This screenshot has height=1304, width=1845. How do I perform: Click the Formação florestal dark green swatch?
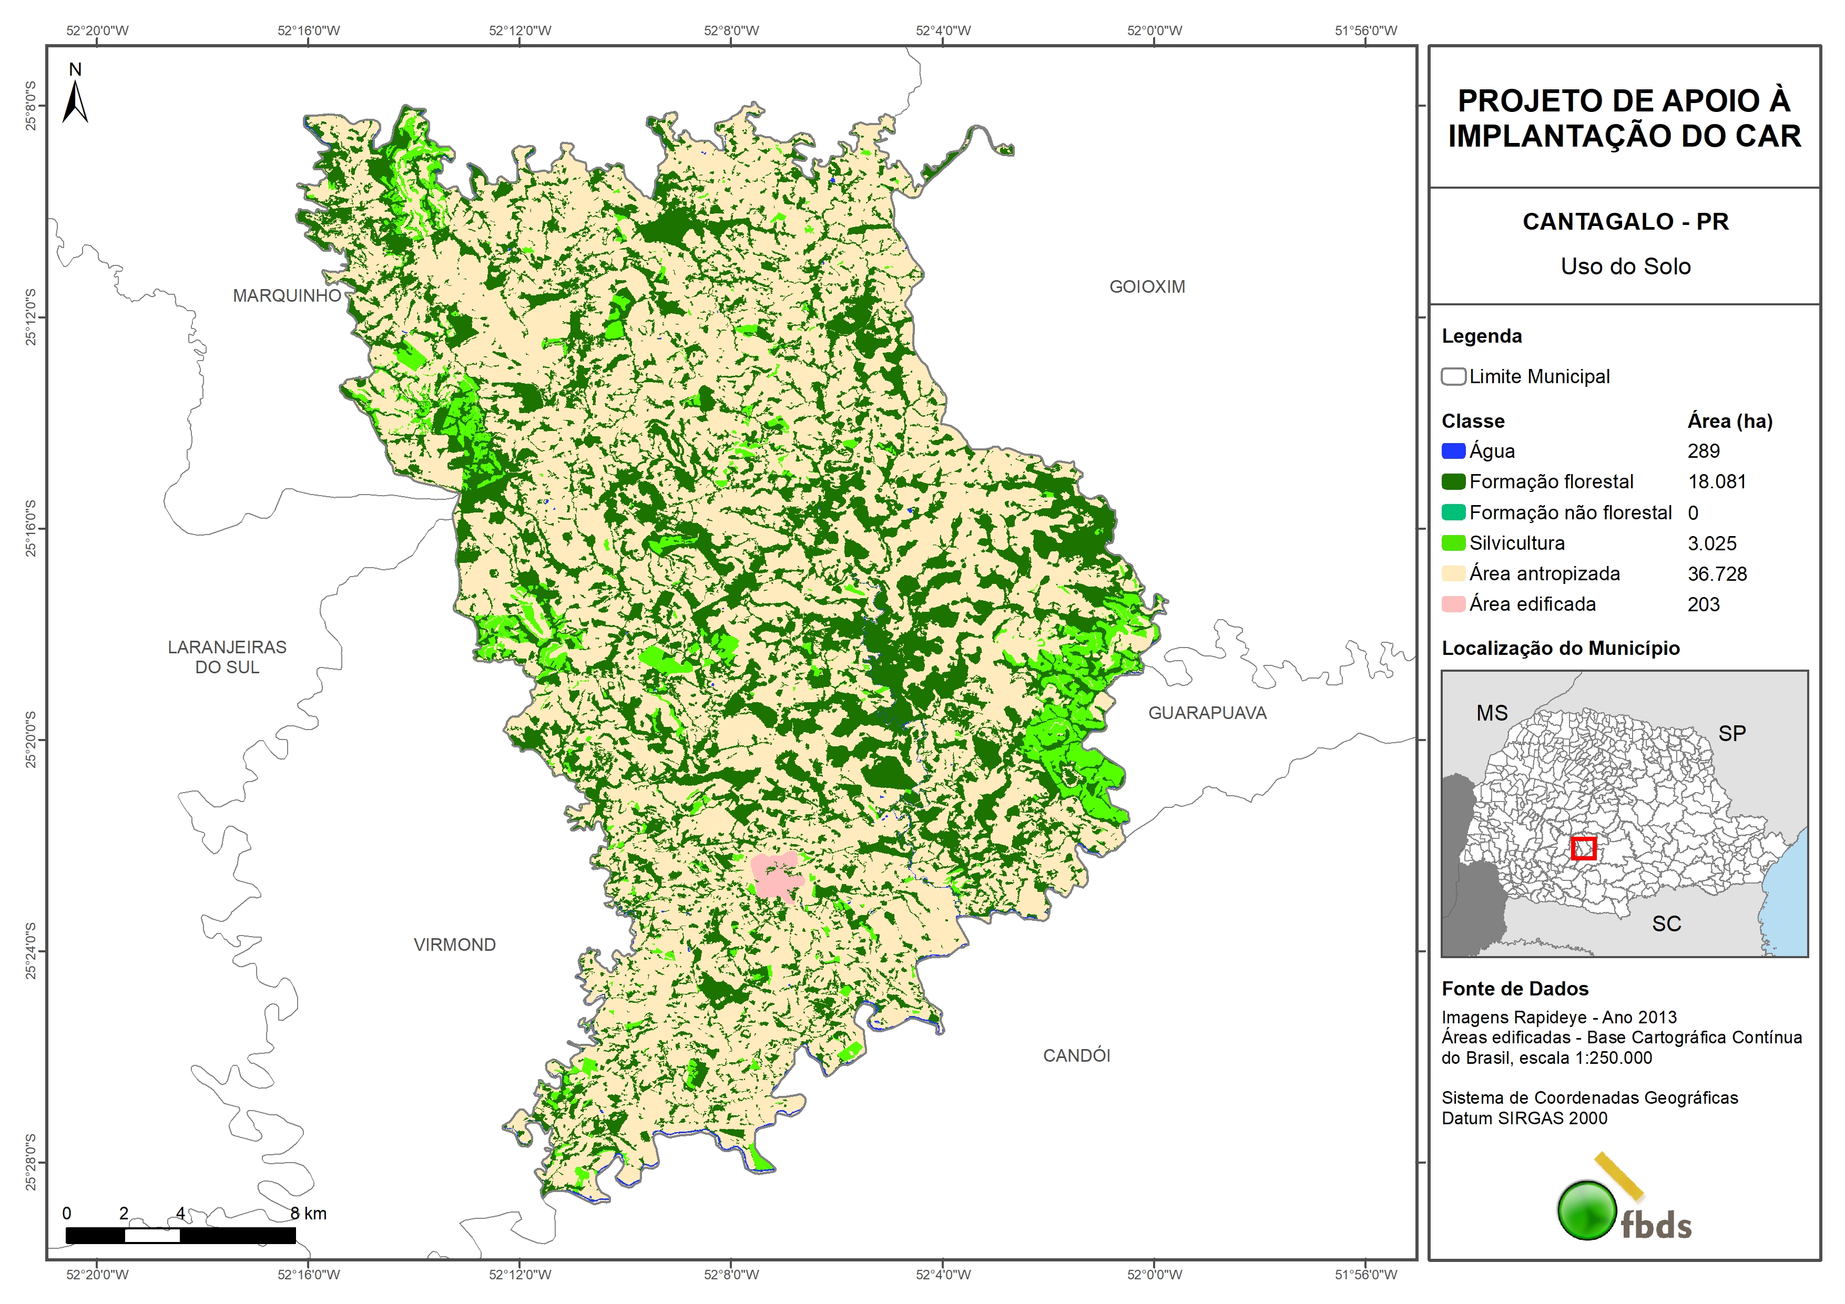pos(1453,482)
